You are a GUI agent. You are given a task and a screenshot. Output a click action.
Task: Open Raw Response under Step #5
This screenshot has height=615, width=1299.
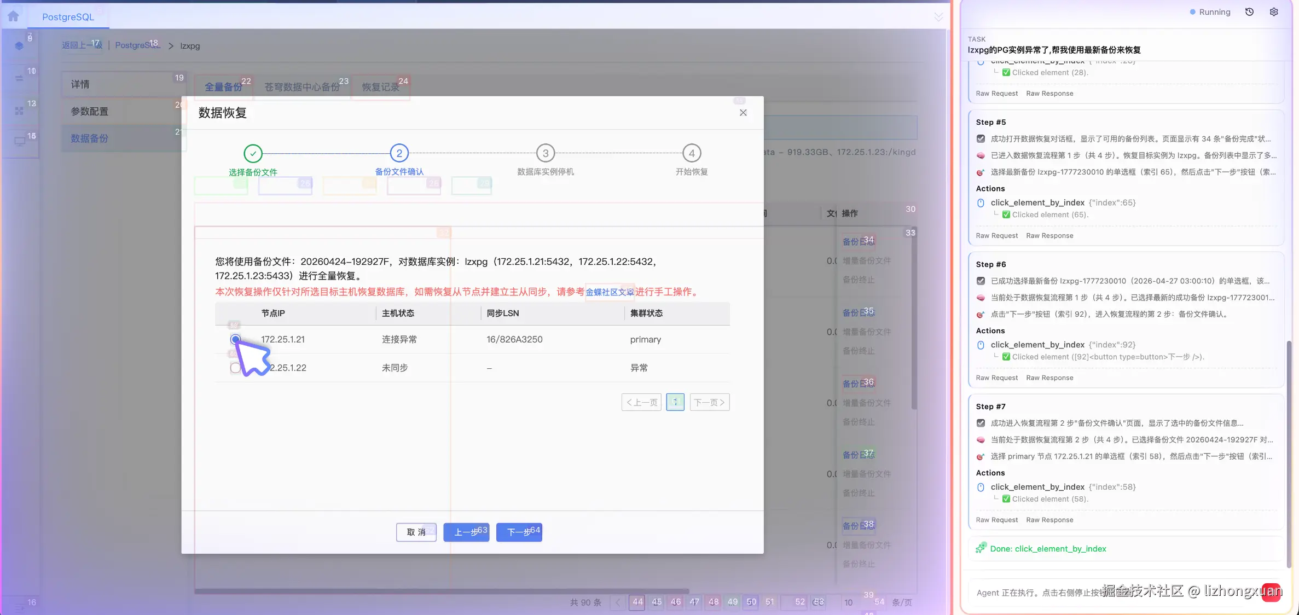pos(1049,236)
